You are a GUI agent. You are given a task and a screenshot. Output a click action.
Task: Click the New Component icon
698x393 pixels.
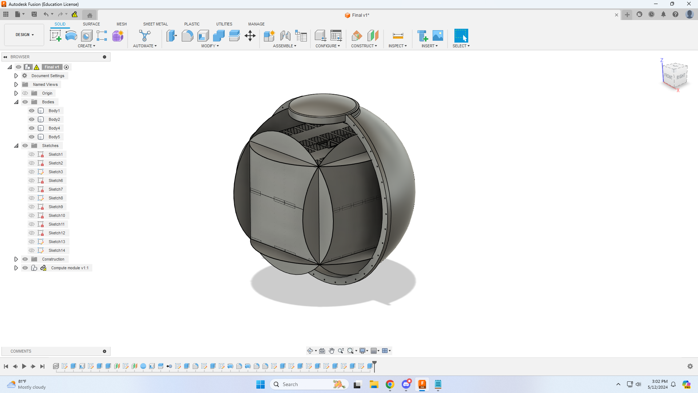tap(269, 36)
